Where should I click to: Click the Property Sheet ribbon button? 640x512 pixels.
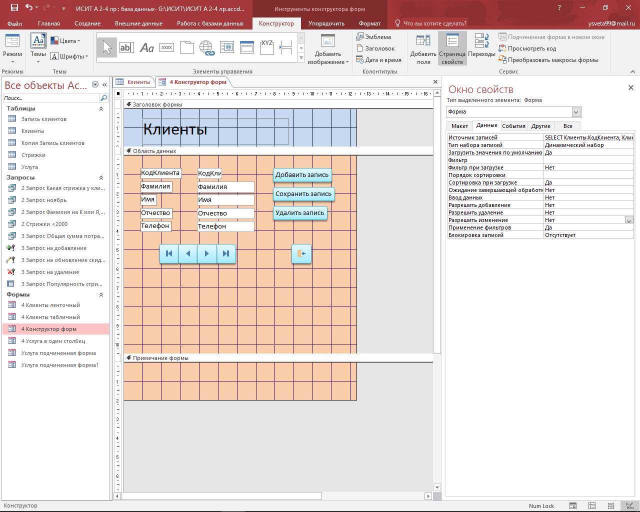pos(452,49)
